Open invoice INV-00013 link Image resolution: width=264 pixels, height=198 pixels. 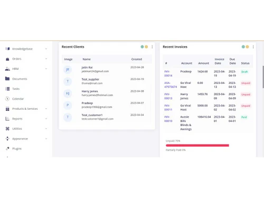click(168, 96)
